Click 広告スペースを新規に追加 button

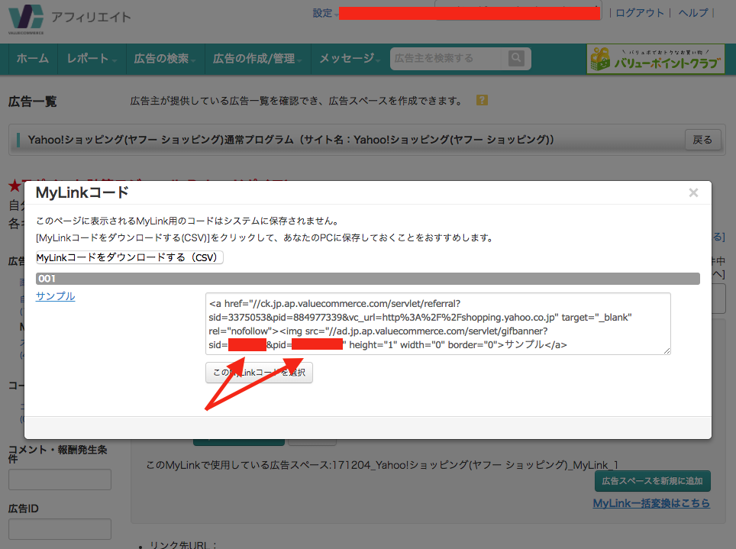pos(653,481)
